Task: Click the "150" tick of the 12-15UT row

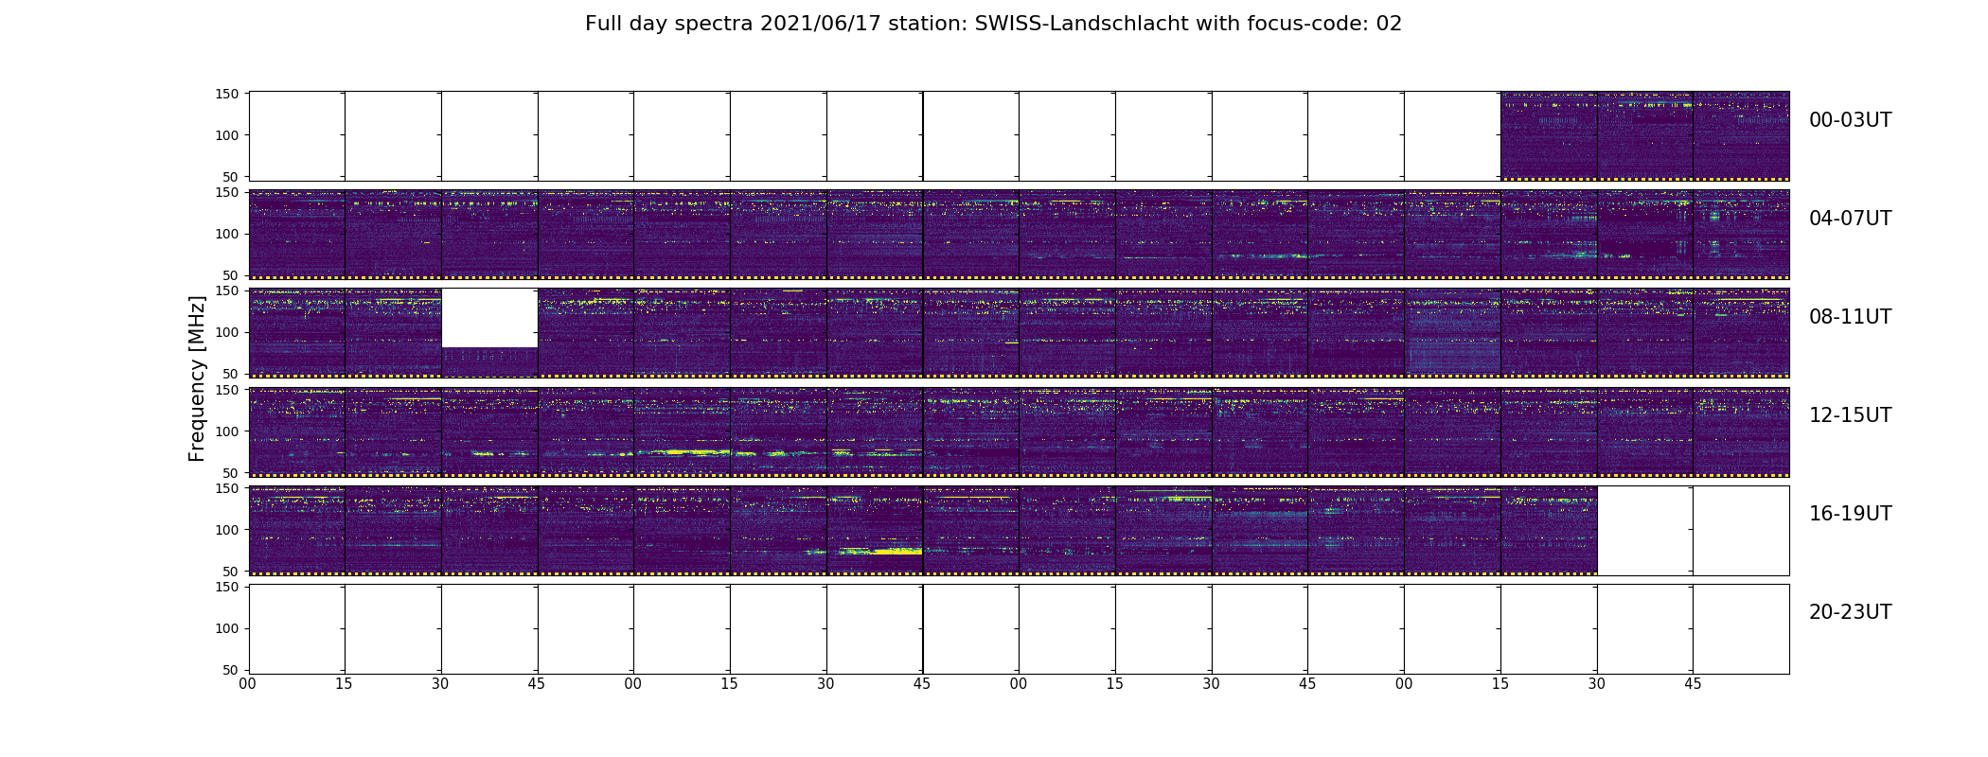Action: [x=228, y=389]
